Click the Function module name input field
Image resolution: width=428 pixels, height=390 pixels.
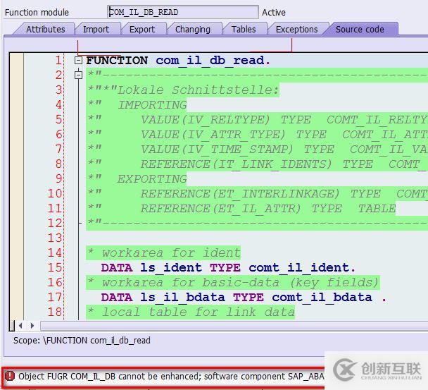point(182,12)
